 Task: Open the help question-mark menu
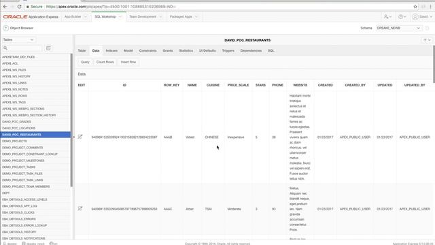[x=402, y=16]
